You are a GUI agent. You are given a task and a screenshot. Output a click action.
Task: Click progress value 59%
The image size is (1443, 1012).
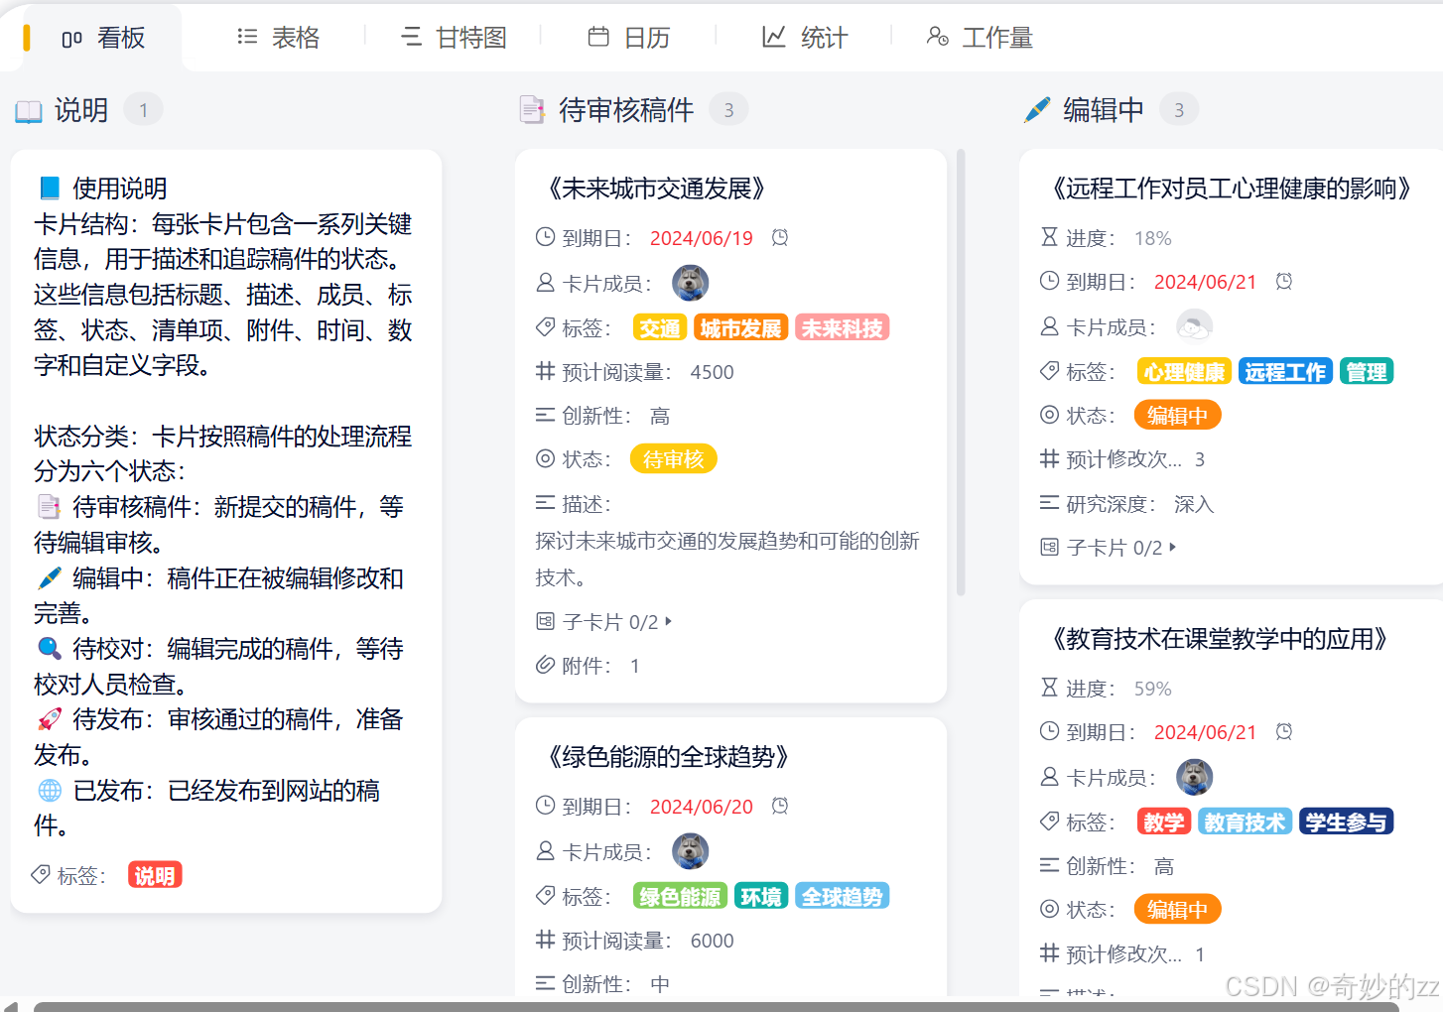coord(1153,689)
